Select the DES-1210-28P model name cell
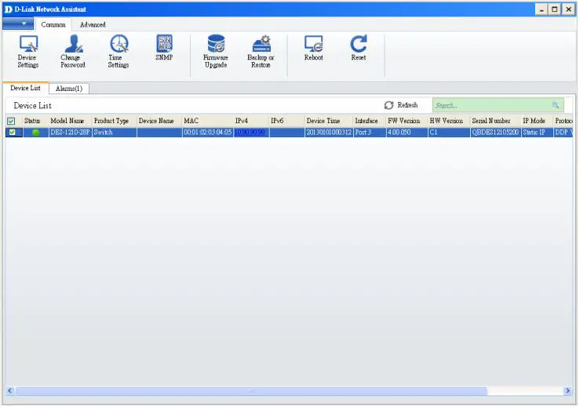The width and height of the screenshot is (580, 408). pyautogui.click(x=71, y=133)
